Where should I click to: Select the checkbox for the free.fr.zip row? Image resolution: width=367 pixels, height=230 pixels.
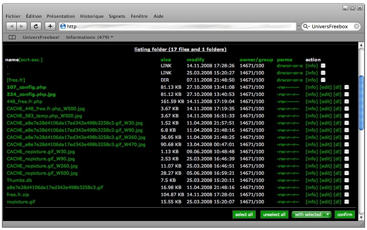(x=347, y=195)
